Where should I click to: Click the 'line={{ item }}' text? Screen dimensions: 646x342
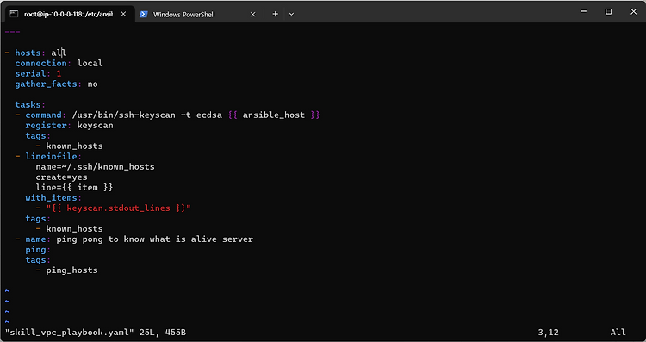click(x=74, y=188)
